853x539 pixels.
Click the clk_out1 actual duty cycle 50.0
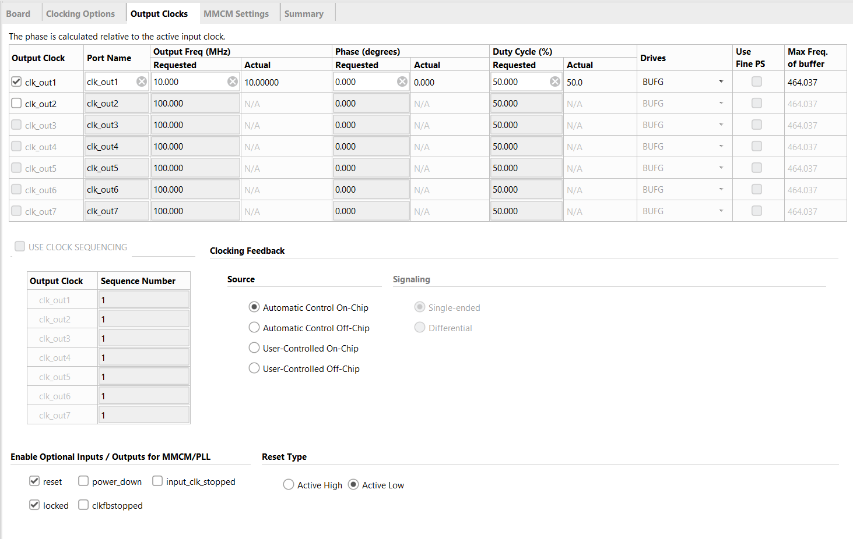tap(574, 82)
